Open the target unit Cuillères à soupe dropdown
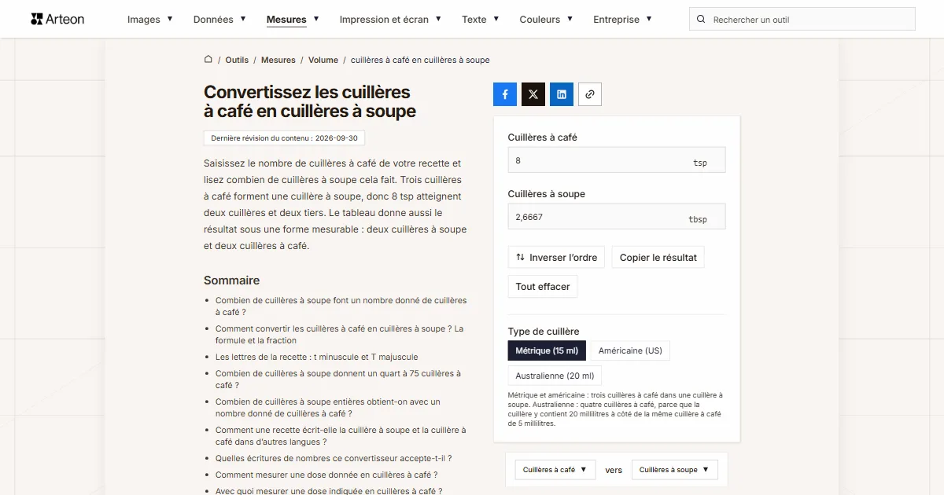This screenshot has height=495, width=944. tap(675, 470)
